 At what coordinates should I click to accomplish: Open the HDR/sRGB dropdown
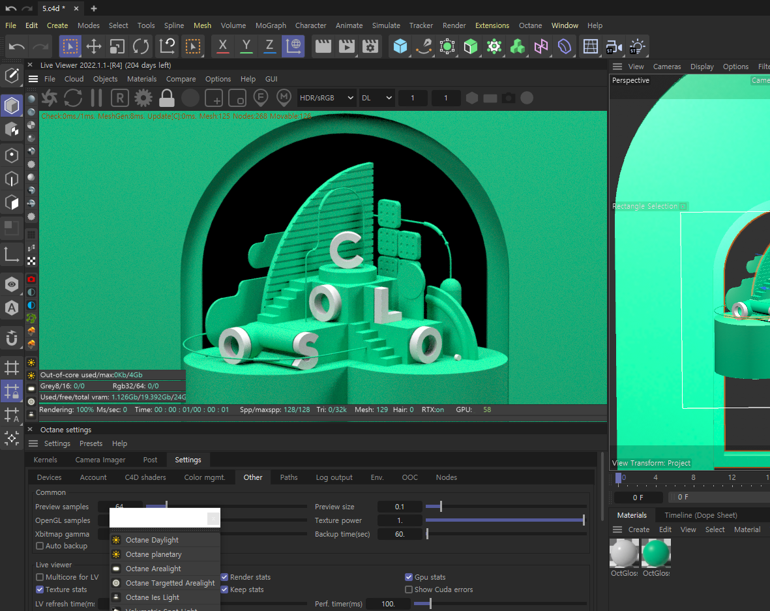click(327, 98)
